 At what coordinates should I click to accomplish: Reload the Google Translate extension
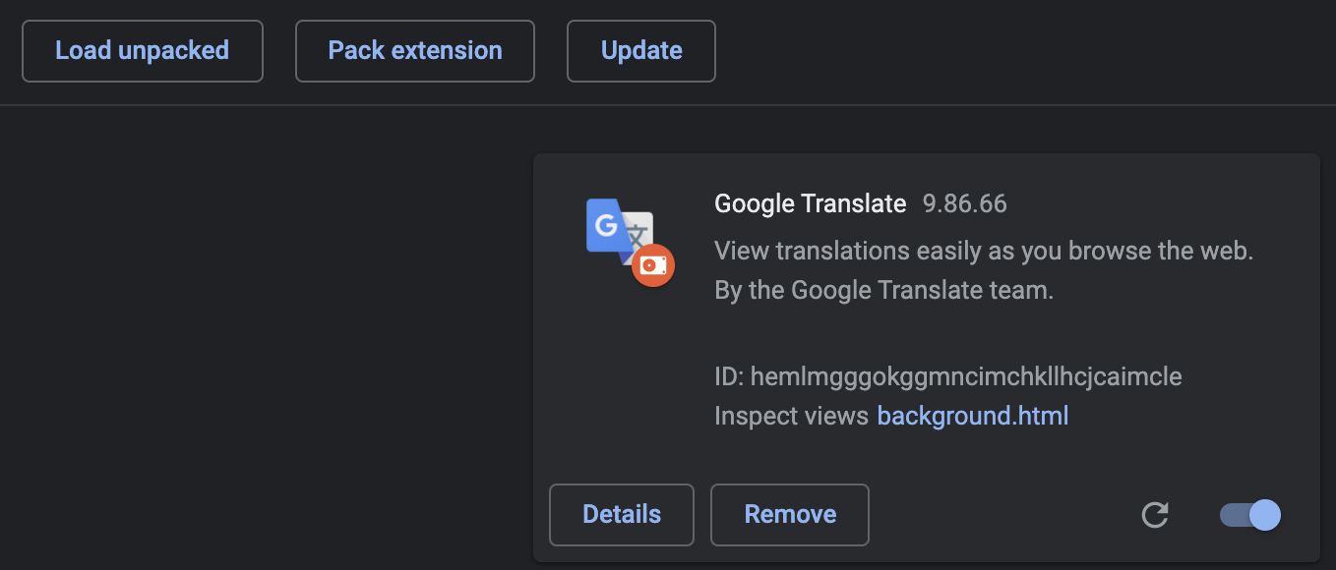[x=1154, y=515]
